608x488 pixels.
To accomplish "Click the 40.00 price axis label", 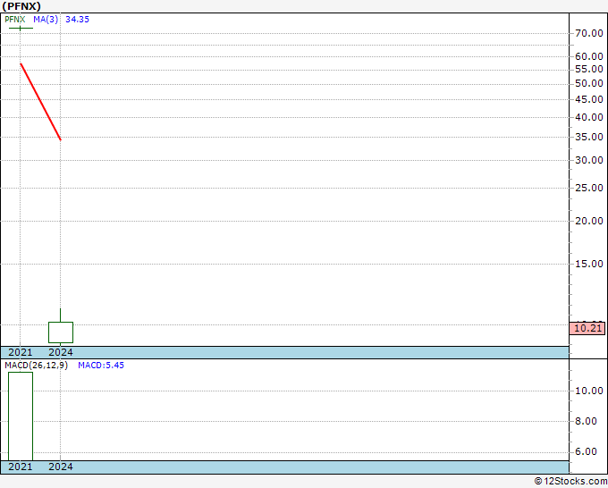I will [589, 117].
